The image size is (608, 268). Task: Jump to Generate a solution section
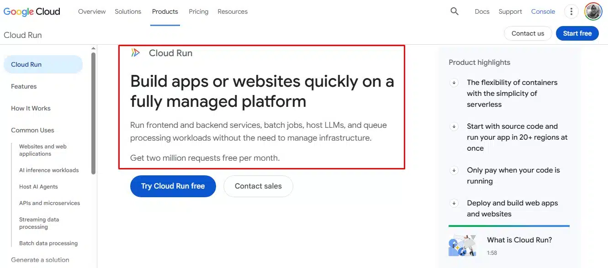click(40, 260)
